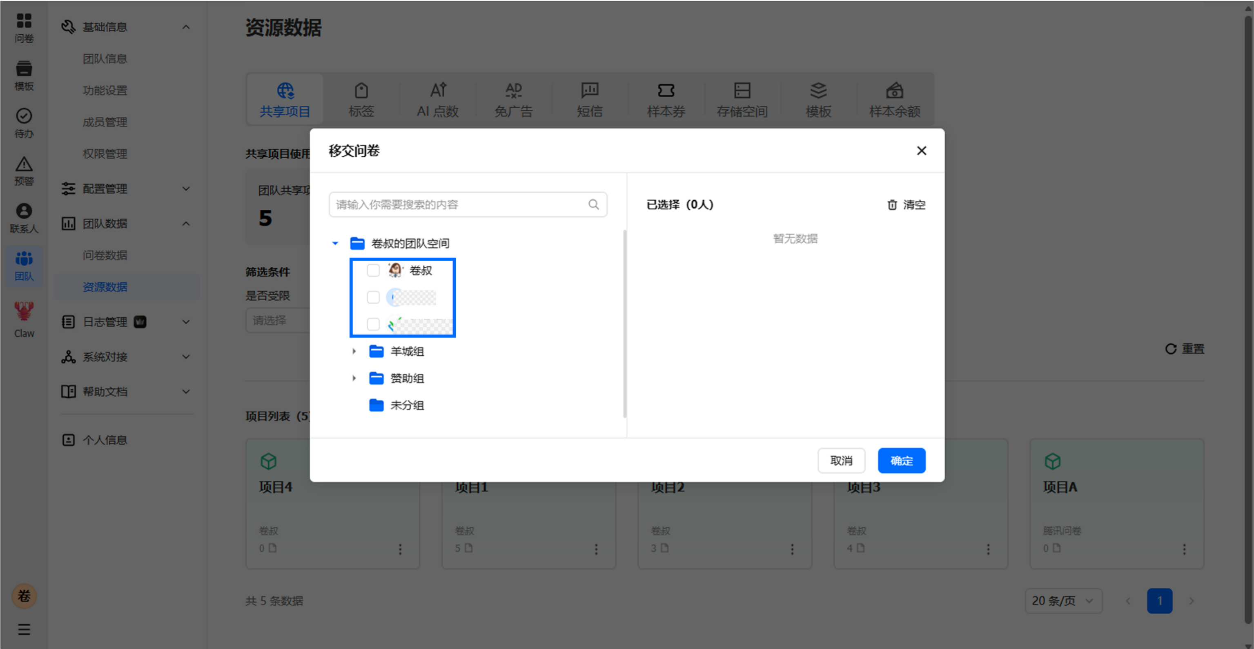Viewport: 1254px width, 649px height.
Task: Expand the 赞助组 group
Action: point(354,378)
